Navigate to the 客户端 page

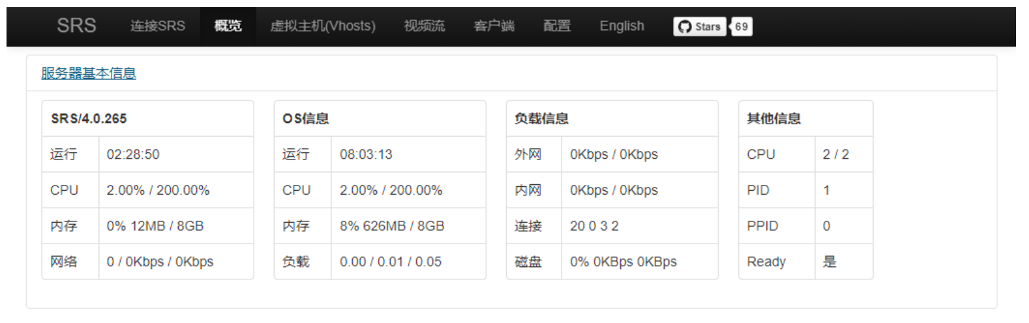(x=494, y=26)
